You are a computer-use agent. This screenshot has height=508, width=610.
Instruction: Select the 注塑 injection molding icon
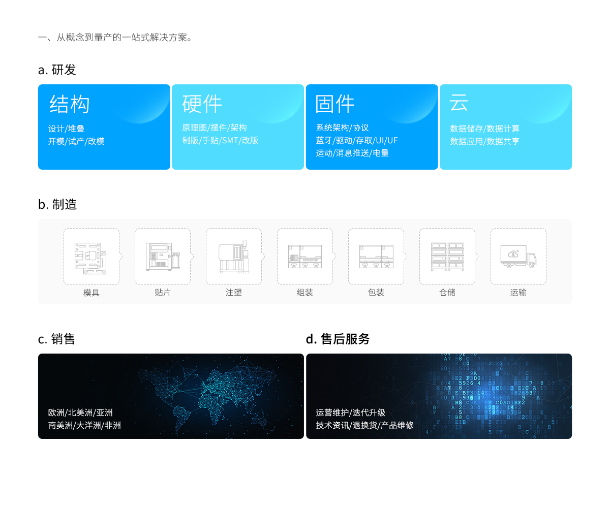pos(234,257)
